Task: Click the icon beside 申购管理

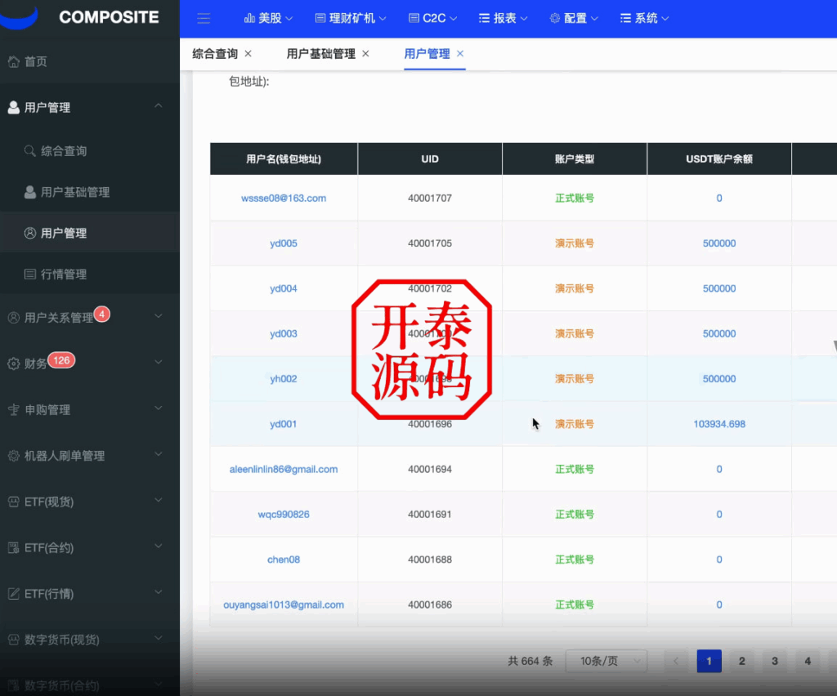Action: click(14, 409)
